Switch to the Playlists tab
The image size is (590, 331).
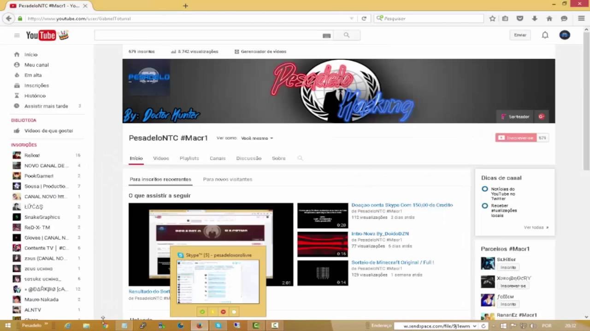point(189,158)
